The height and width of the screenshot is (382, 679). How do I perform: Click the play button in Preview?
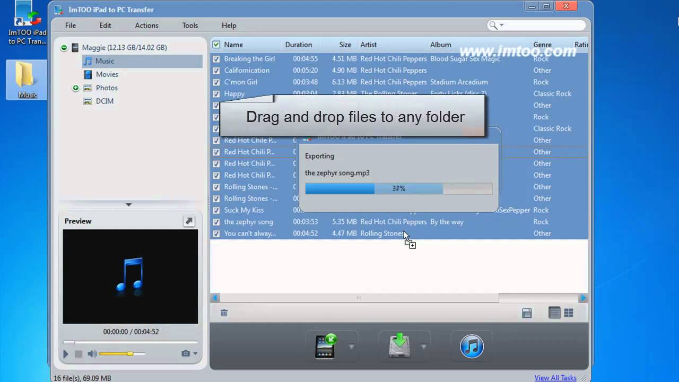(x=66, y=354)
